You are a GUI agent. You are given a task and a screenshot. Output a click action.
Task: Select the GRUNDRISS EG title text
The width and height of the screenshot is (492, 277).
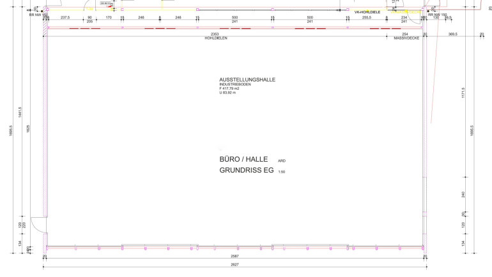[x=247, y=171]
